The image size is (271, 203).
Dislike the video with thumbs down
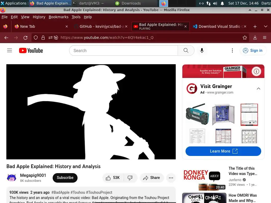(130, 178)
